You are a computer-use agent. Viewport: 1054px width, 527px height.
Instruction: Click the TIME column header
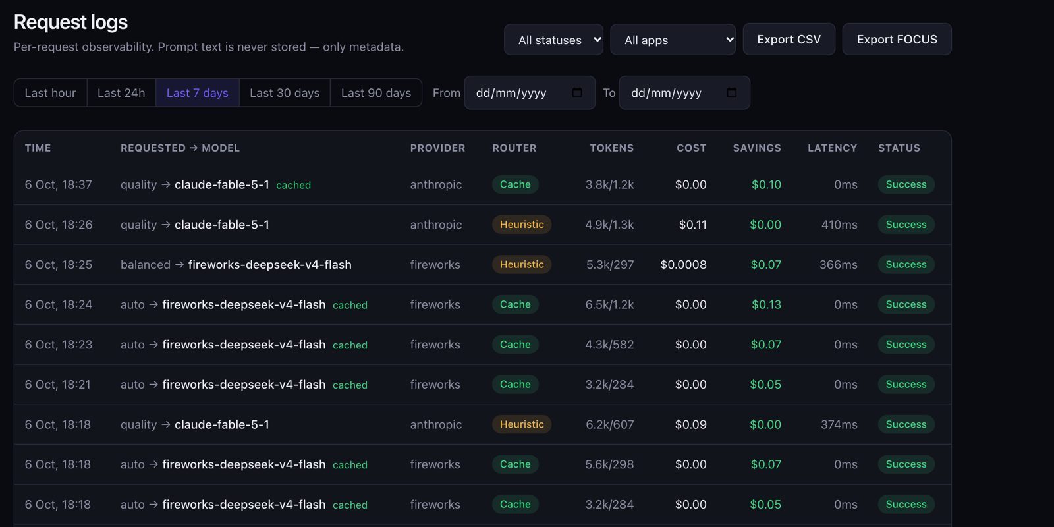38,148
